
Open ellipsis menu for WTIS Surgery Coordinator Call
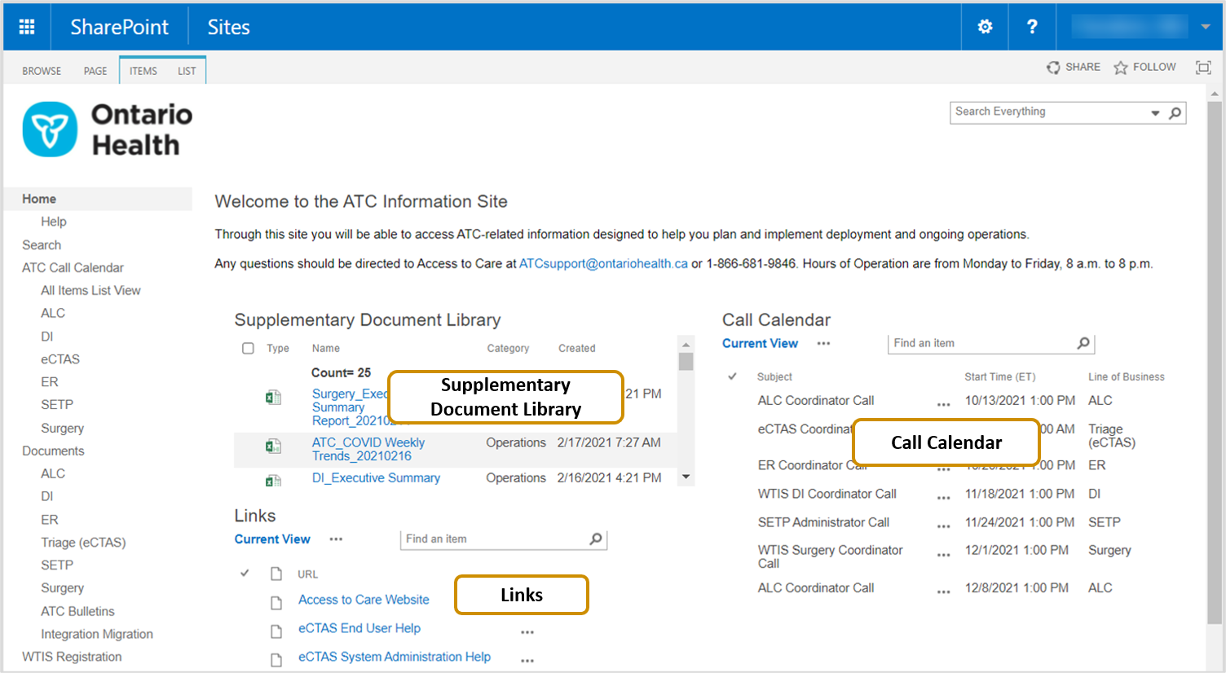point(943,555)
